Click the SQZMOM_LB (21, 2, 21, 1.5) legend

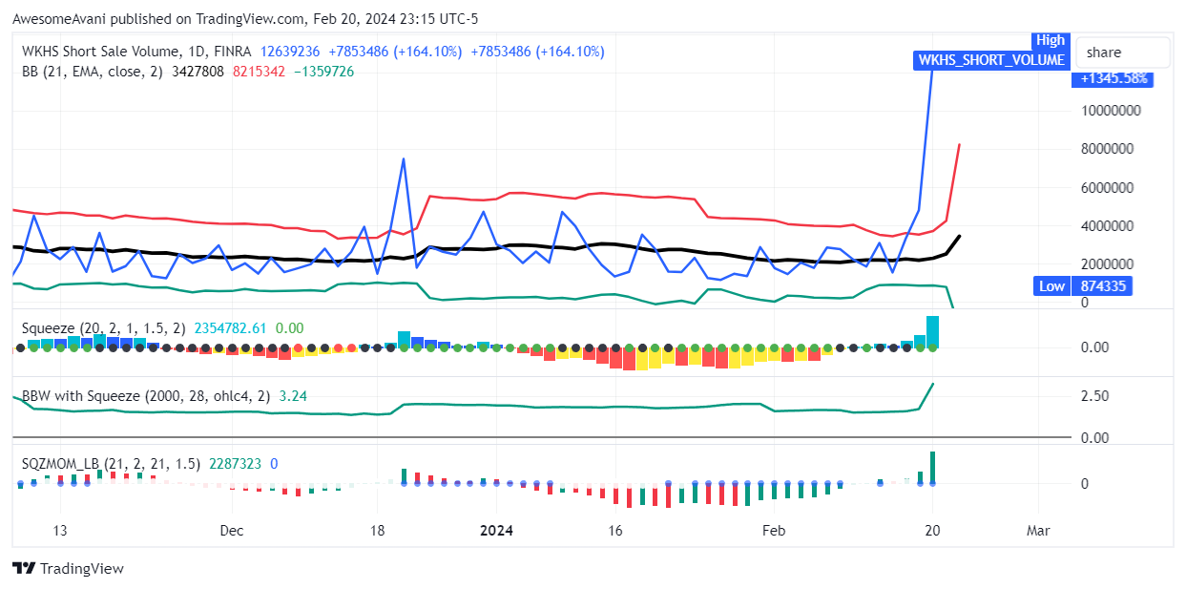[111, 464]
